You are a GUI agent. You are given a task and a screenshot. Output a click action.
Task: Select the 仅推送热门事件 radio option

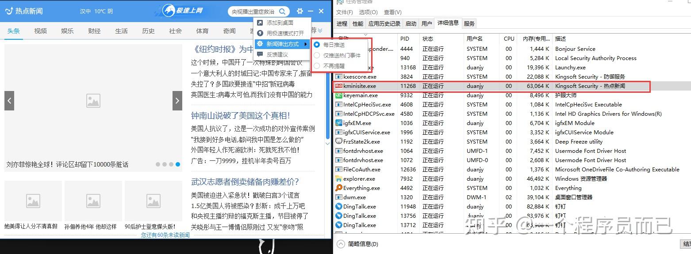pyautogui.click(x=316, y=55)
